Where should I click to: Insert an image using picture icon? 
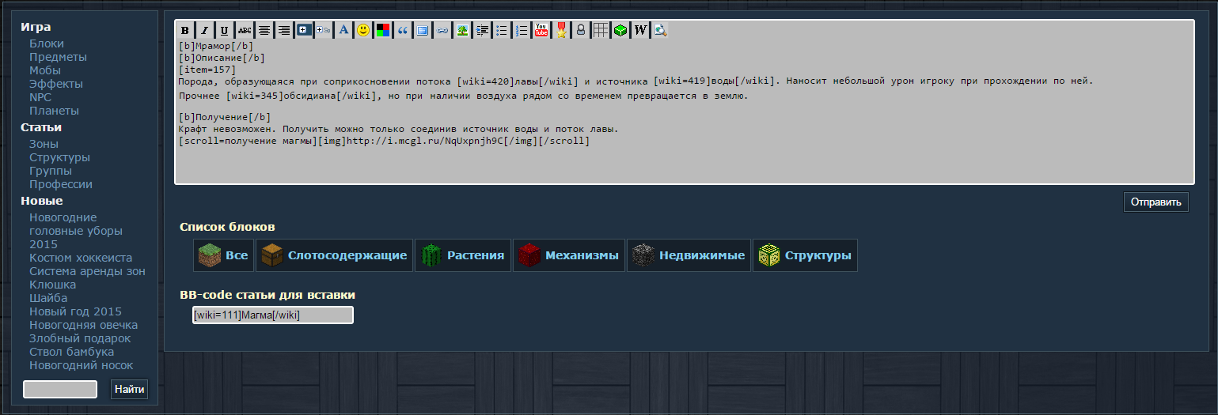pos(462,30)
